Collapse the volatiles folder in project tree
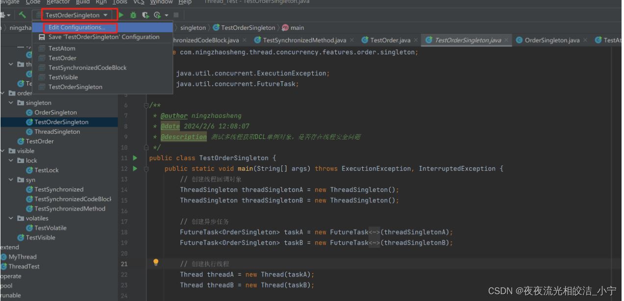Viewport: 624px width, 301px height. (x=11, y=218)
